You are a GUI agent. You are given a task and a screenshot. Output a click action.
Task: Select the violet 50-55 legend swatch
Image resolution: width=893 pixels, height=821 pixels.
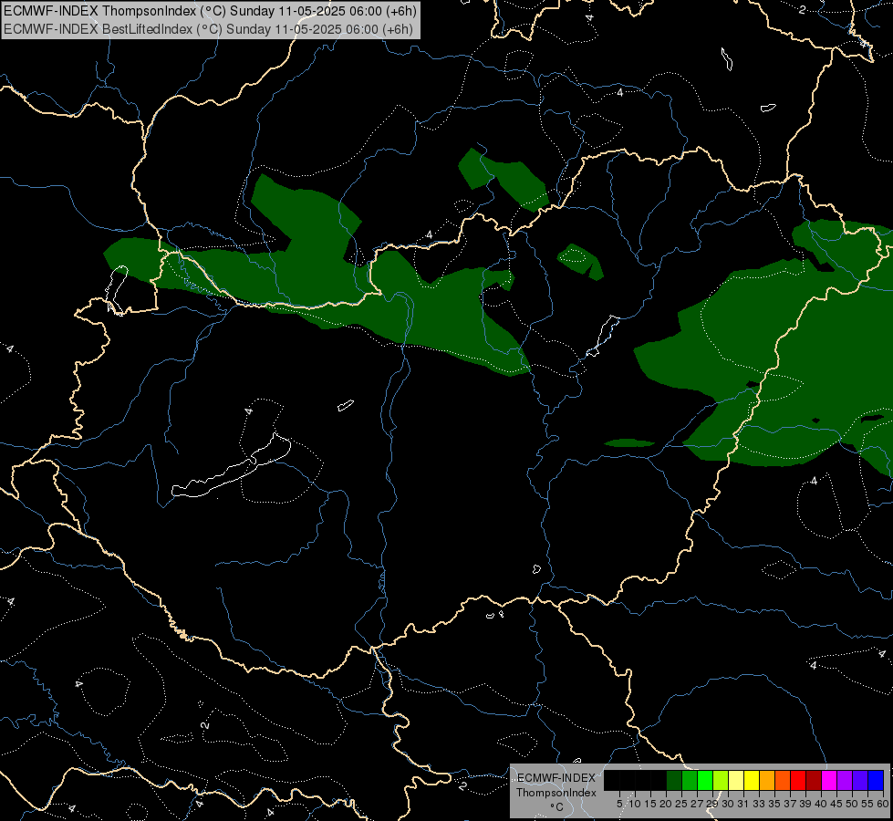pos(860,780)
